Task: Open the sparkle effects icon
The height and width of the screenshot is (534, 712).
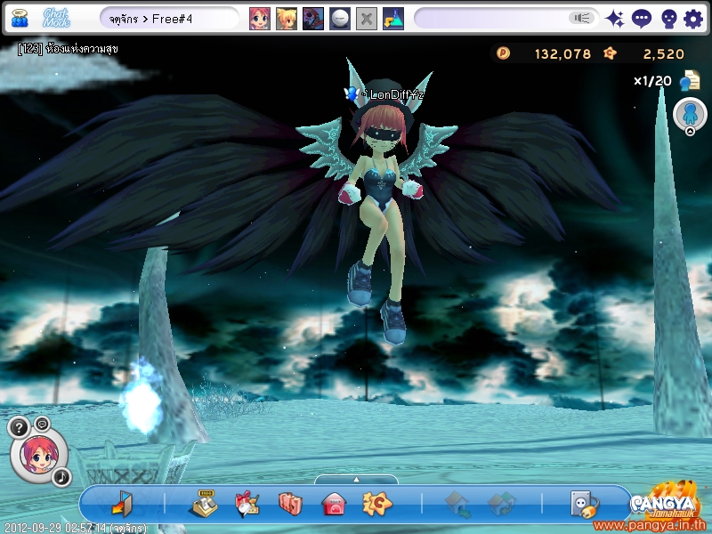Action: [615, 19]
